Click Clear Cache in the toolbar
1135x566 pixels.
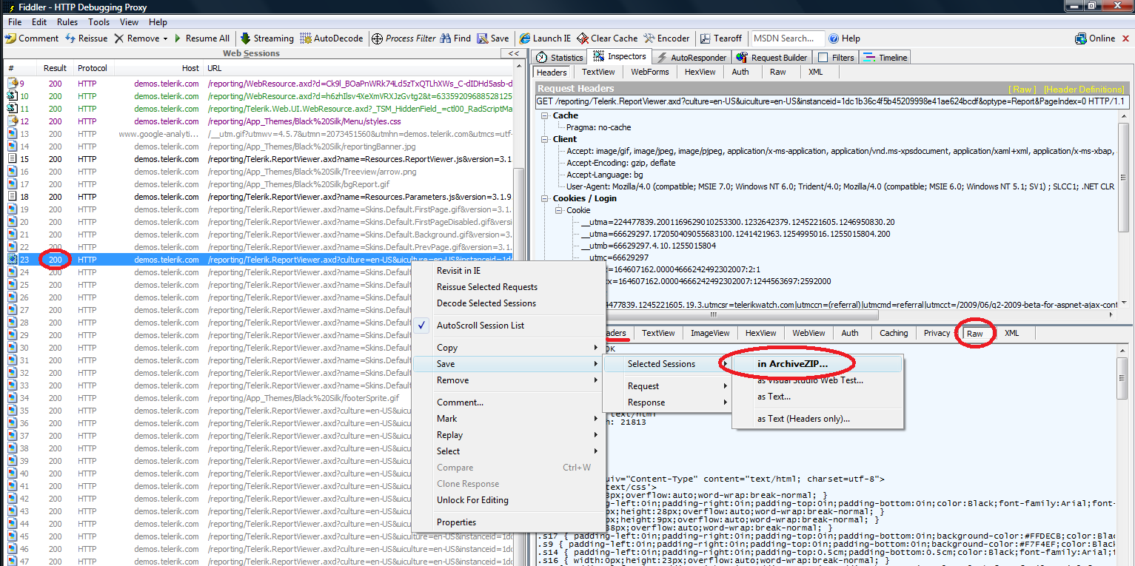click(x=607, y=38)
